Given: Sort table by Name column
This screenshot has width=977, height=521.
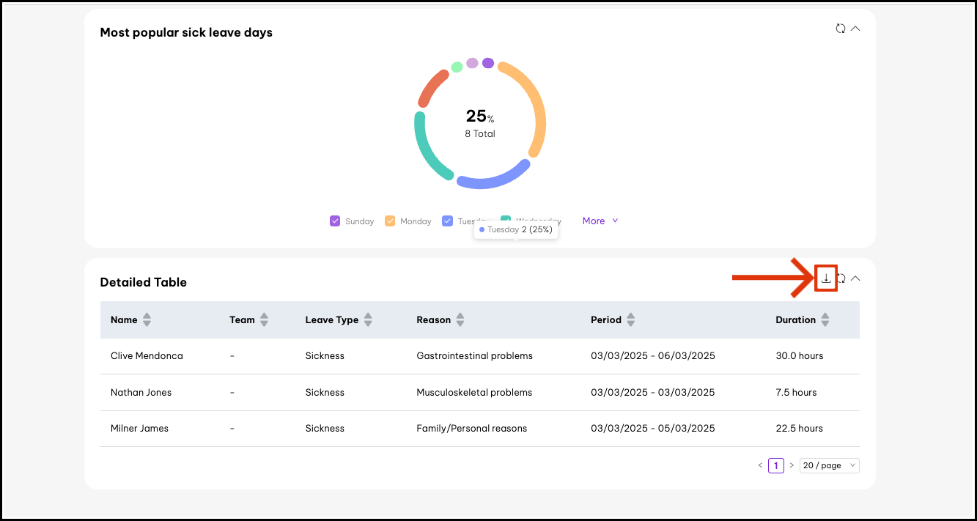Looking at the screenshot, I should (x=147, y=319).
